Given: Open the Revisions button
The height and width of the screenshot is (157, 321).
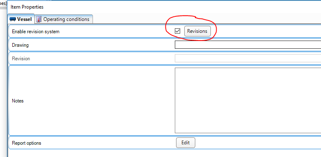Looking at the screenshot, I should (x=197, y=31).
